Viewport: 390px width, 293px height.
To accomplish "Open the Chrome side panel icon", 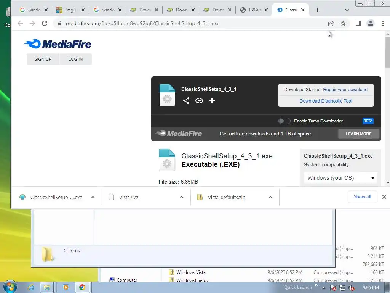I will click(358, 23).
